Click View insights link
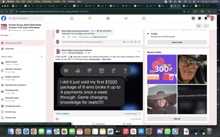Screen dimensions: 220x137 coord(63,114)
